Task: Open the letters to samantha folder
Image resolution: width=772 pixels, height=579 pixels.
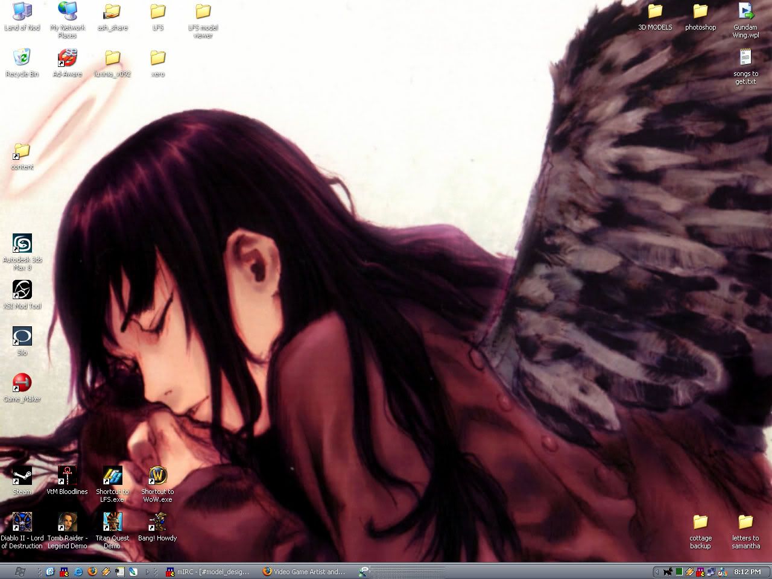Action: [x=745, y=530]
